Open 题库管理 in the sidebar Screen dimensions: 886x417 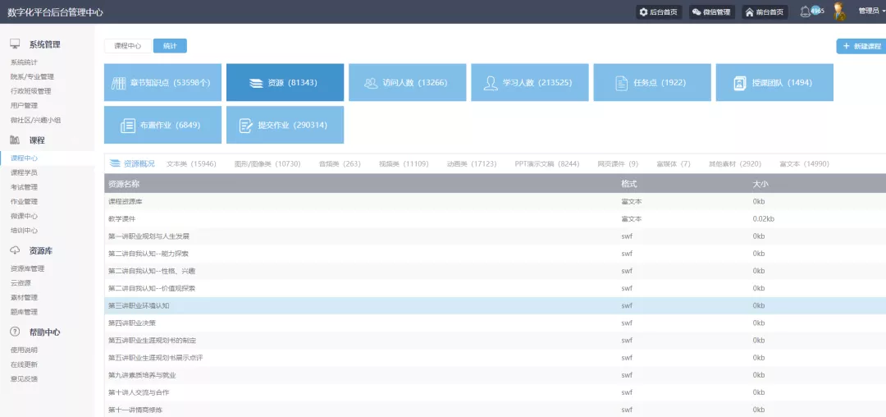25,311
